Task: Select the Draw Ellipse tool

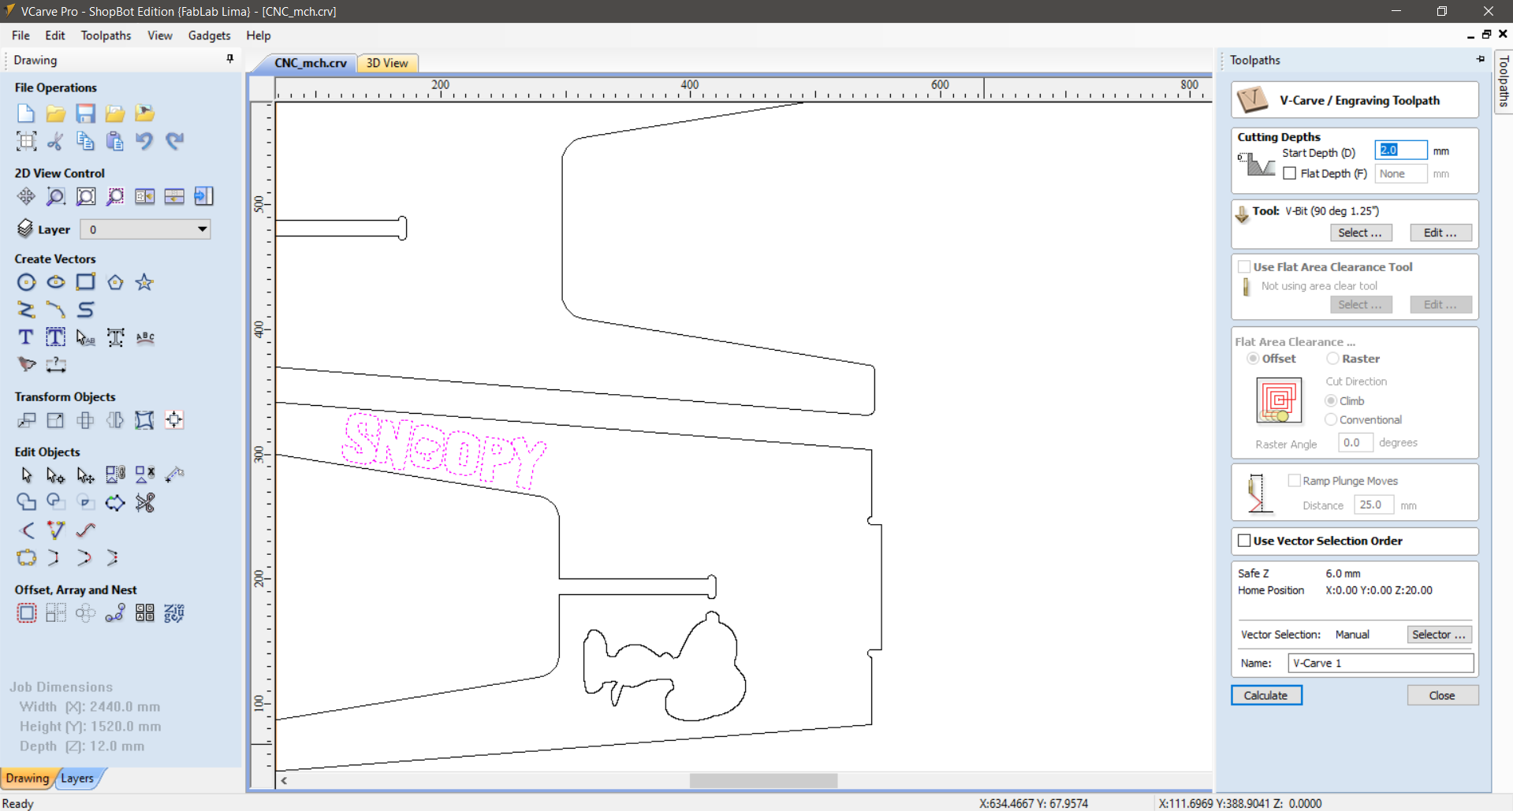Action: pyautogui.click(x=55, y=282)
